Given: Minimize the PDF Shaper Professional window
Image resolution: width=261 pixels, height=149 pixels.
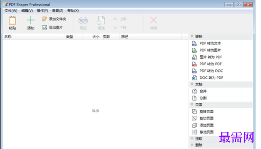Looking at the screenshot, I should tap(229, 4).
